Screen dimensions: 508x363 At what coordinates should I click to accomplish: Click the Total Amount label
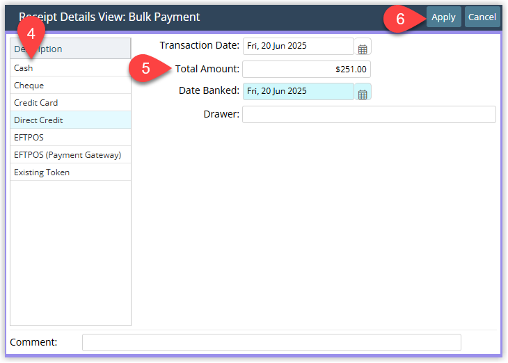(207, 69)
